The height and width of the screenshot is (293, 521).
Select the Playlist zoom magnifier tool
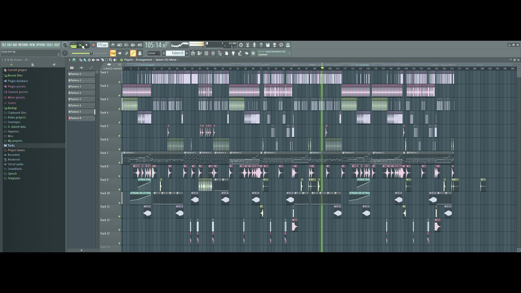point(111,60)
